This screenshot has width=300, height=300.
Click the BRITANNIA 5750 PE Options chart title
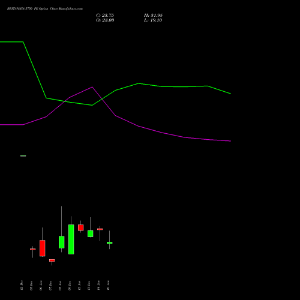(45, 8)
